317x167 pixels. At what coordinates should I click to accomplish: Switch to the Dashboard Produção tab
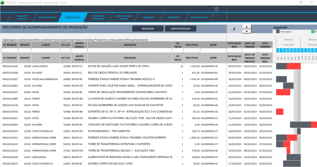pyautogui.click(x=98, y=17)
